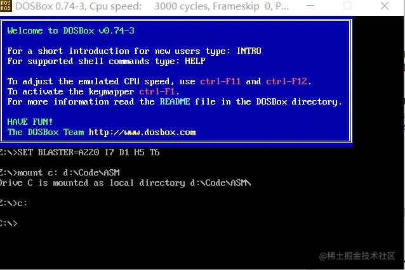Click the DOSBox title bar text
The height and width of the screenshot is (270, 405).
(152, 6)
